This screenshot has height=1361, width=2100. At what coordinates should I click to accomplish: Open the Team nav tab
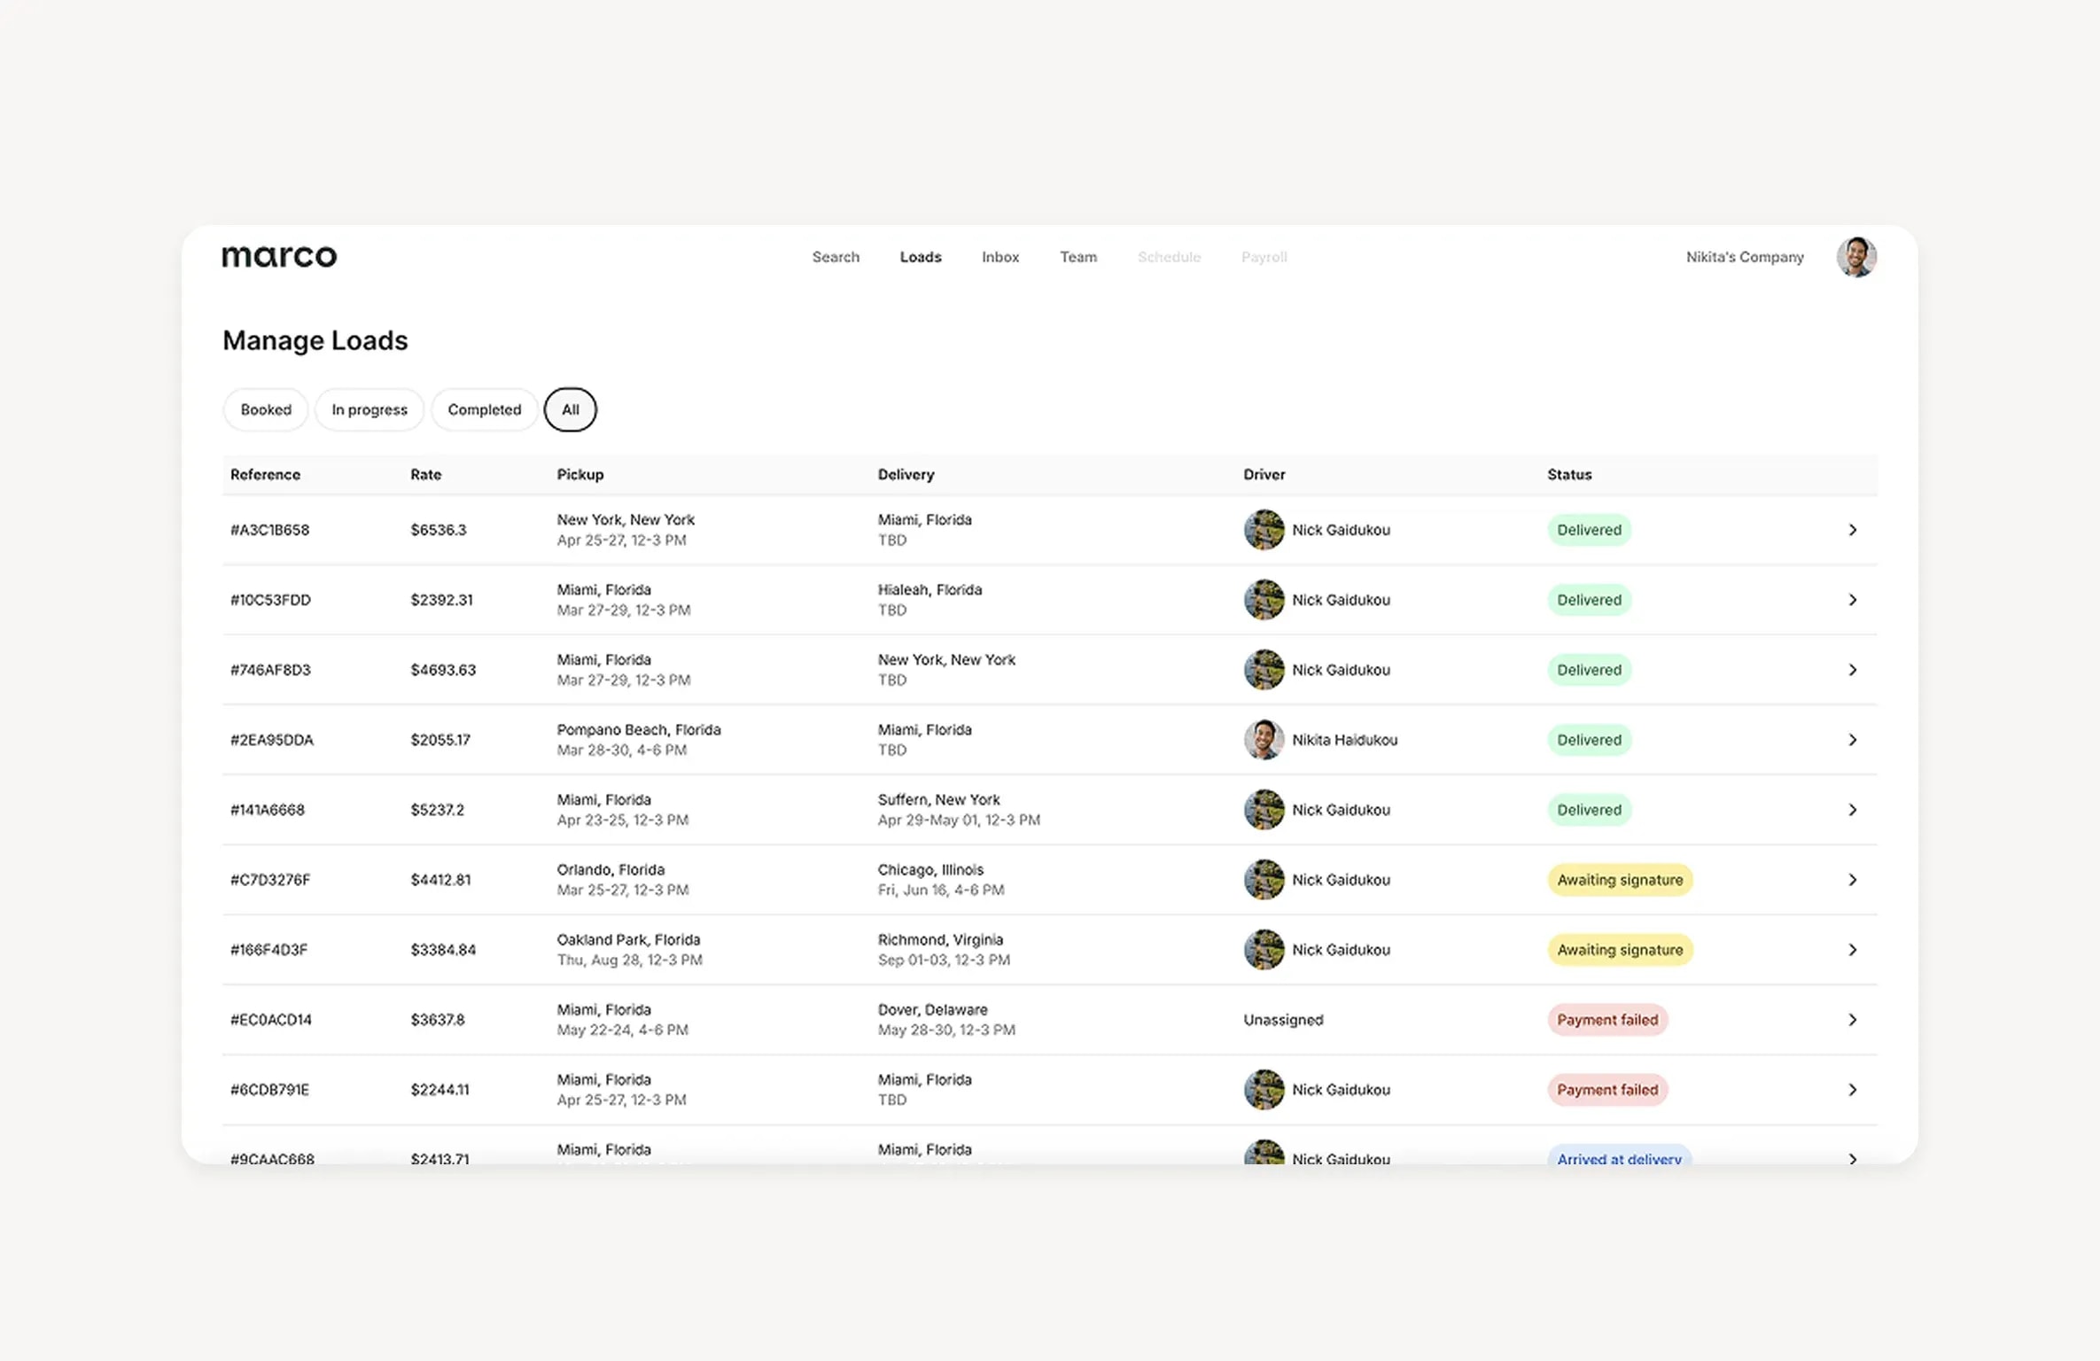pos(1078,257)
